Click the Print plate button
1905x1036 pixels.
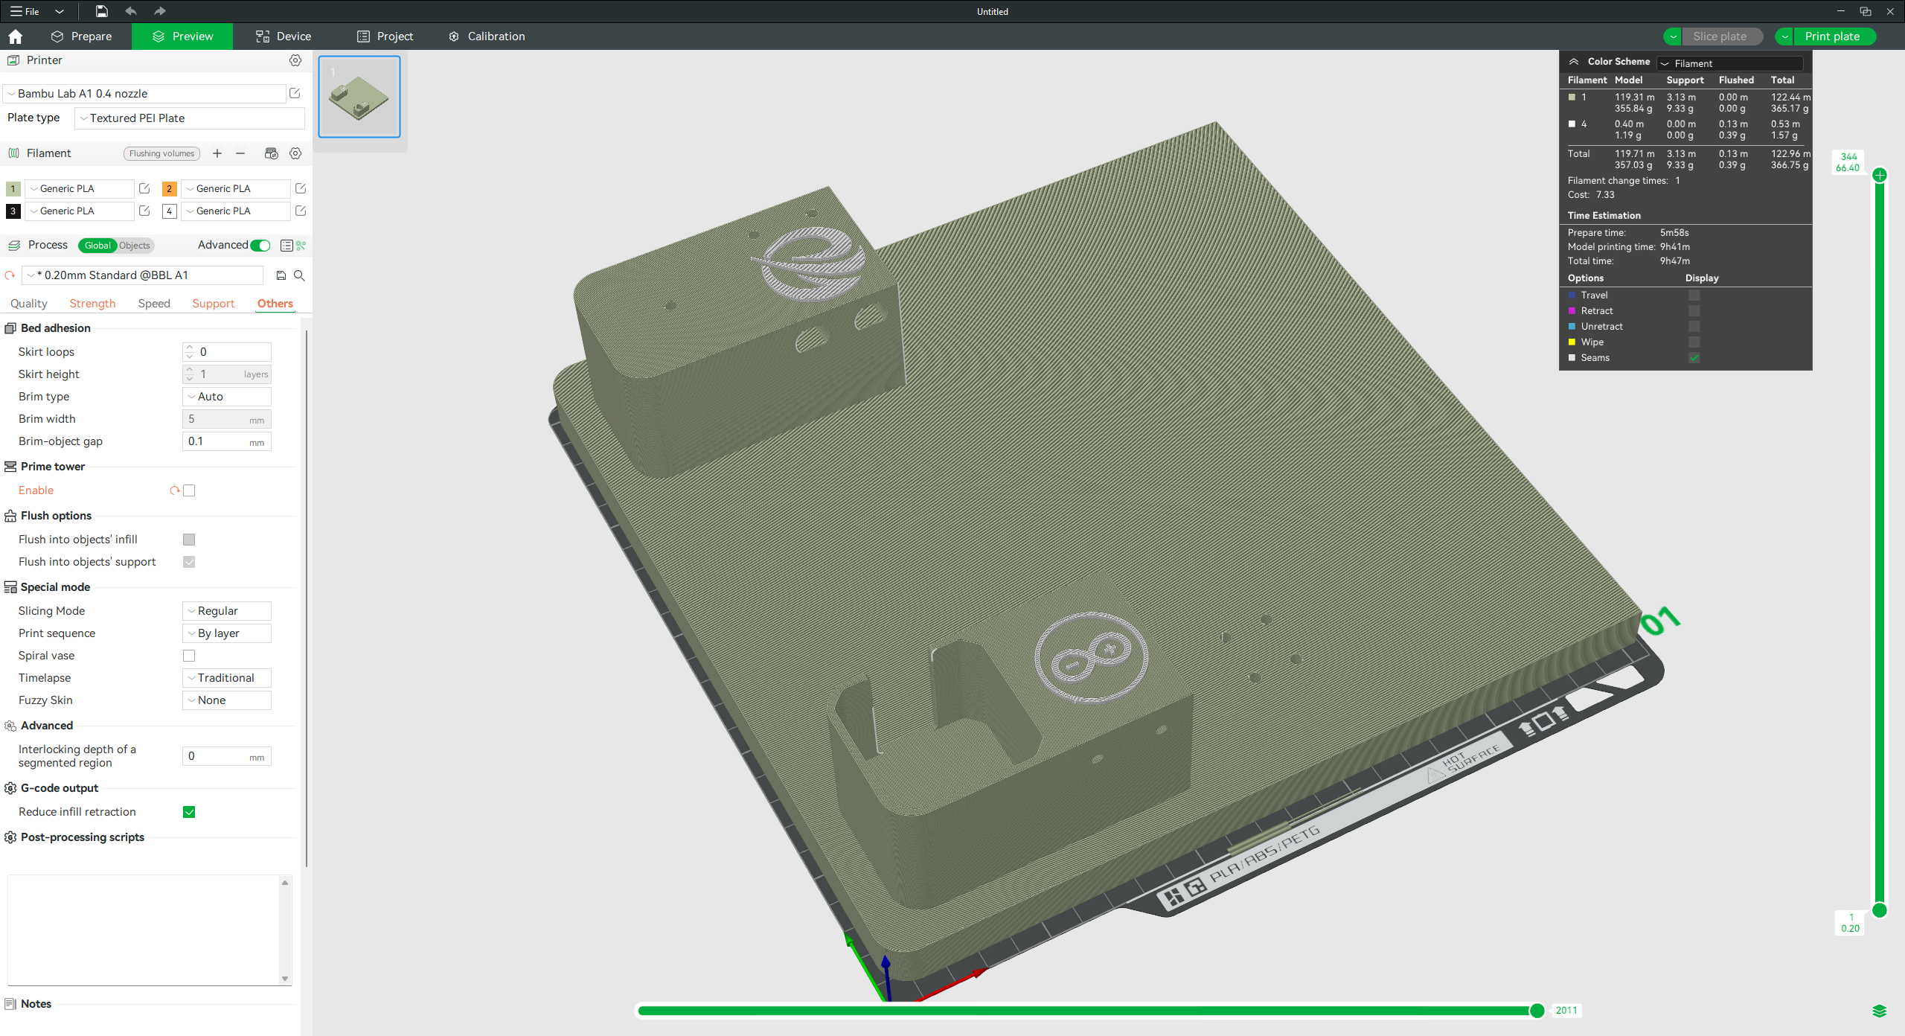click(x=1831, y=36)
